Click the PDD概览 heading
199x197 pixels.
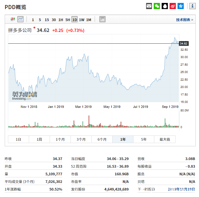pos(15,7)
